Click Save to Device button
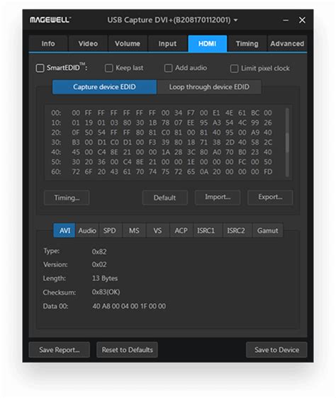 (x=276, y=350)
